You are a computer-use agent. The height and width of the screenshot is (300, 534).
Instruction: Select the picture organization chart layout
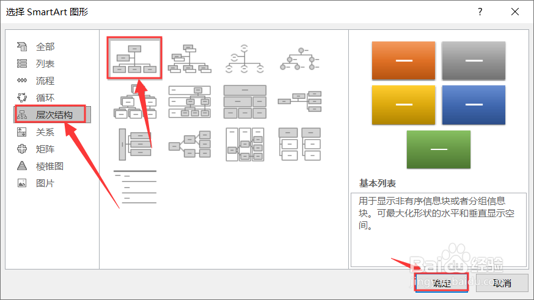click(189, 59)
